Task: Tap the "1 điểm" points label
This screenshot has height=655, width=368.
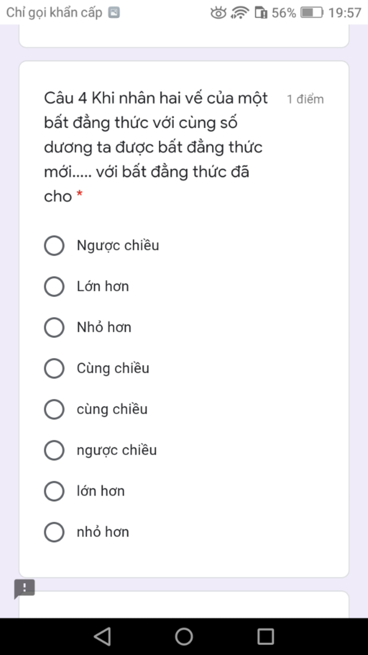Action: 305,99
